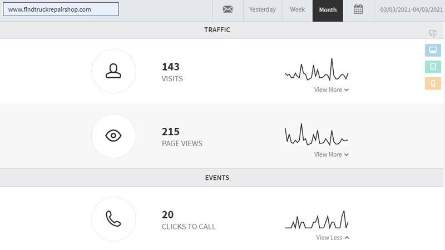Click the clicks to call phone icon
This screenshot has width=445, height=250.
click(113, 219)
